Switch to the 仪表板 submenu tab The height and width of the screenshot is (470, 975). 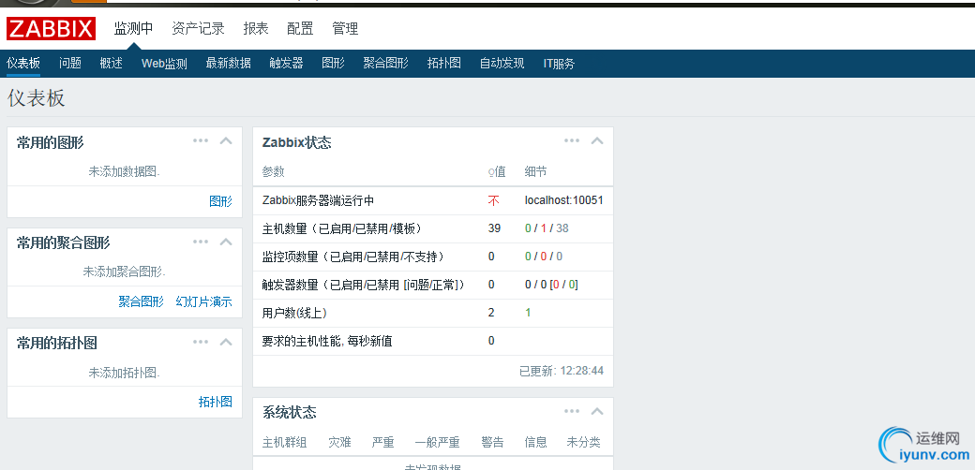point(23,63)
